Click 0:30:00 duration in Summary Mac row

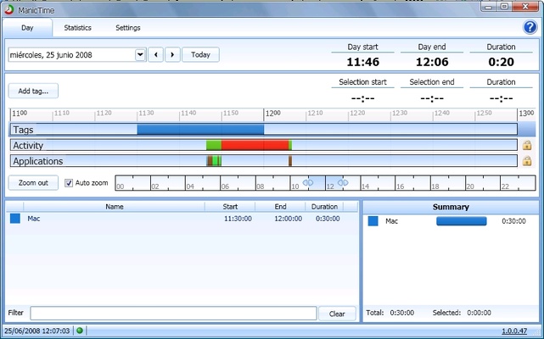click(513, 221)
